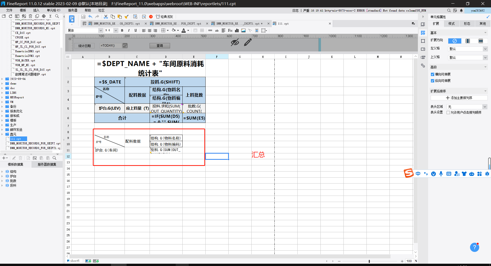Click the save template icon
Image resolution: width=491 pixels, height=266 pixels.
pos(83,17)
